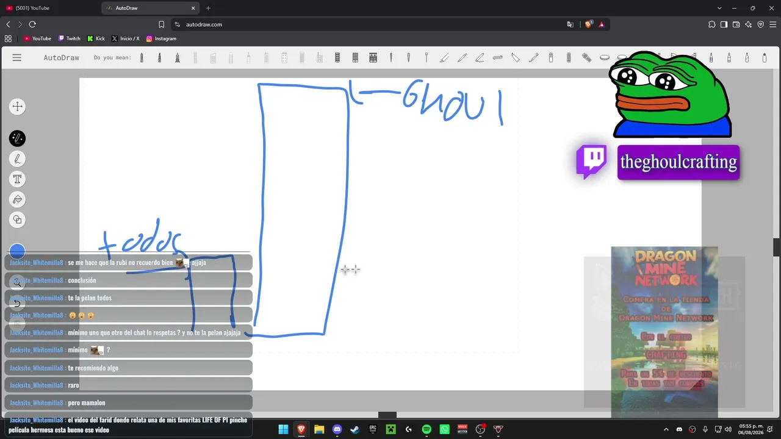This screenshot has height=439, width=781.
Task: Open the apps grid in bookmarks bar
Action: pyautogui.click(x=8, y=38)
